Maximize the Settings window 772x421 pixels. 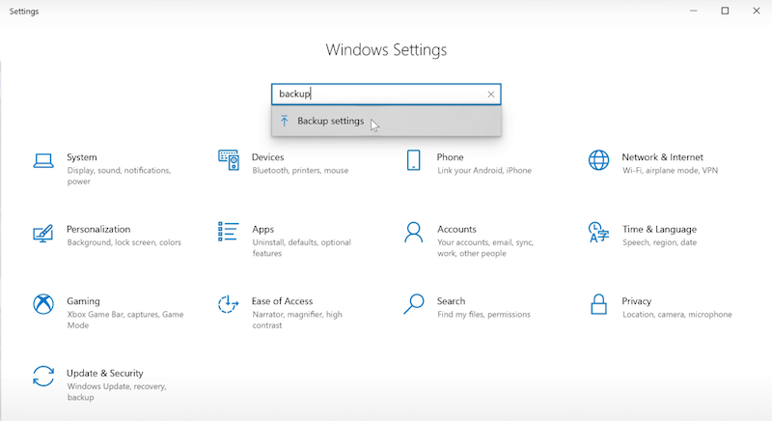[x=725, y=11]
